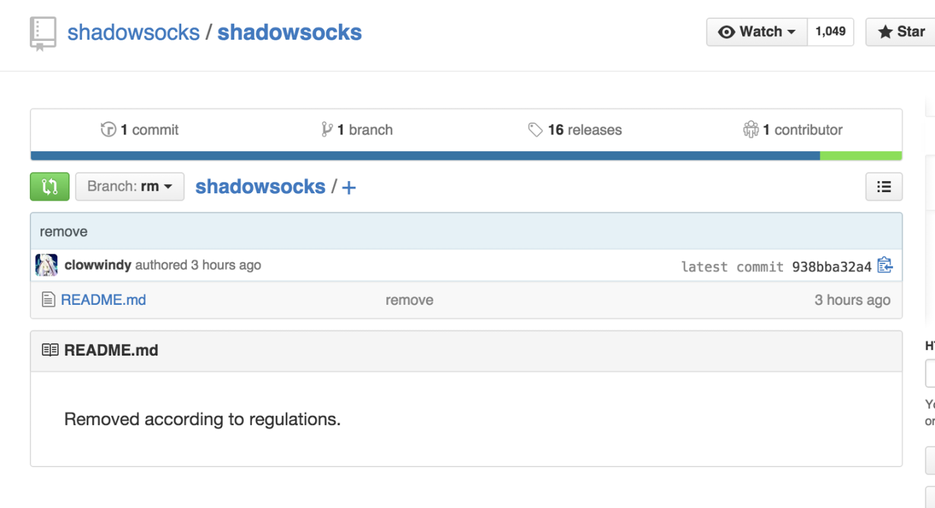935x508 pixels.
Task: Click clowwindy's avatar thumbnail
Action: click(x=46, y=265)
